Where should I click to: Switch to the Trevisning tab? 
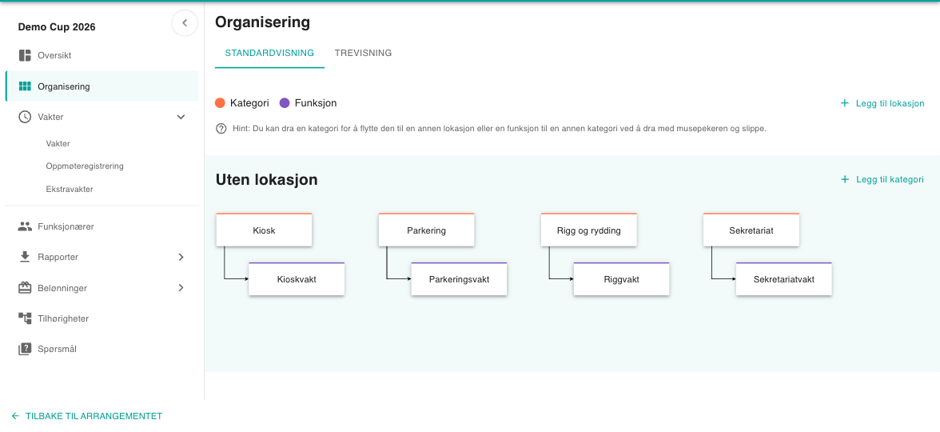click(363, 54)
